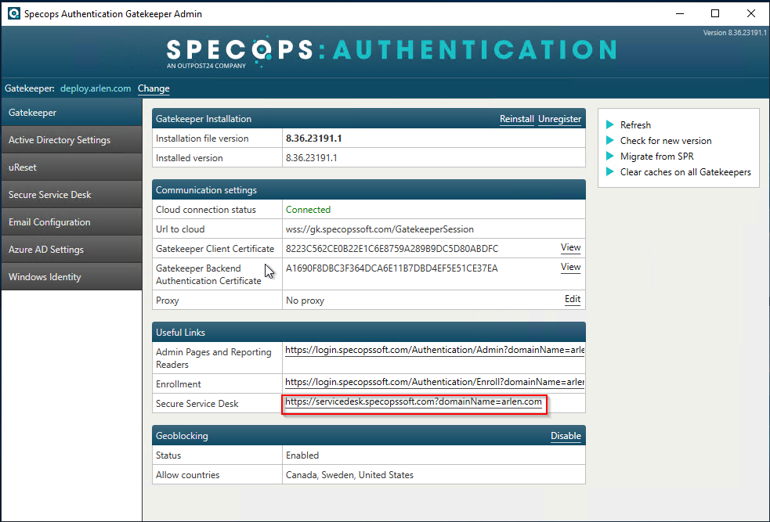The image size is (770, 522).
Task: Click Clear caches on all Gatekeepers
Action: point(685,171)
